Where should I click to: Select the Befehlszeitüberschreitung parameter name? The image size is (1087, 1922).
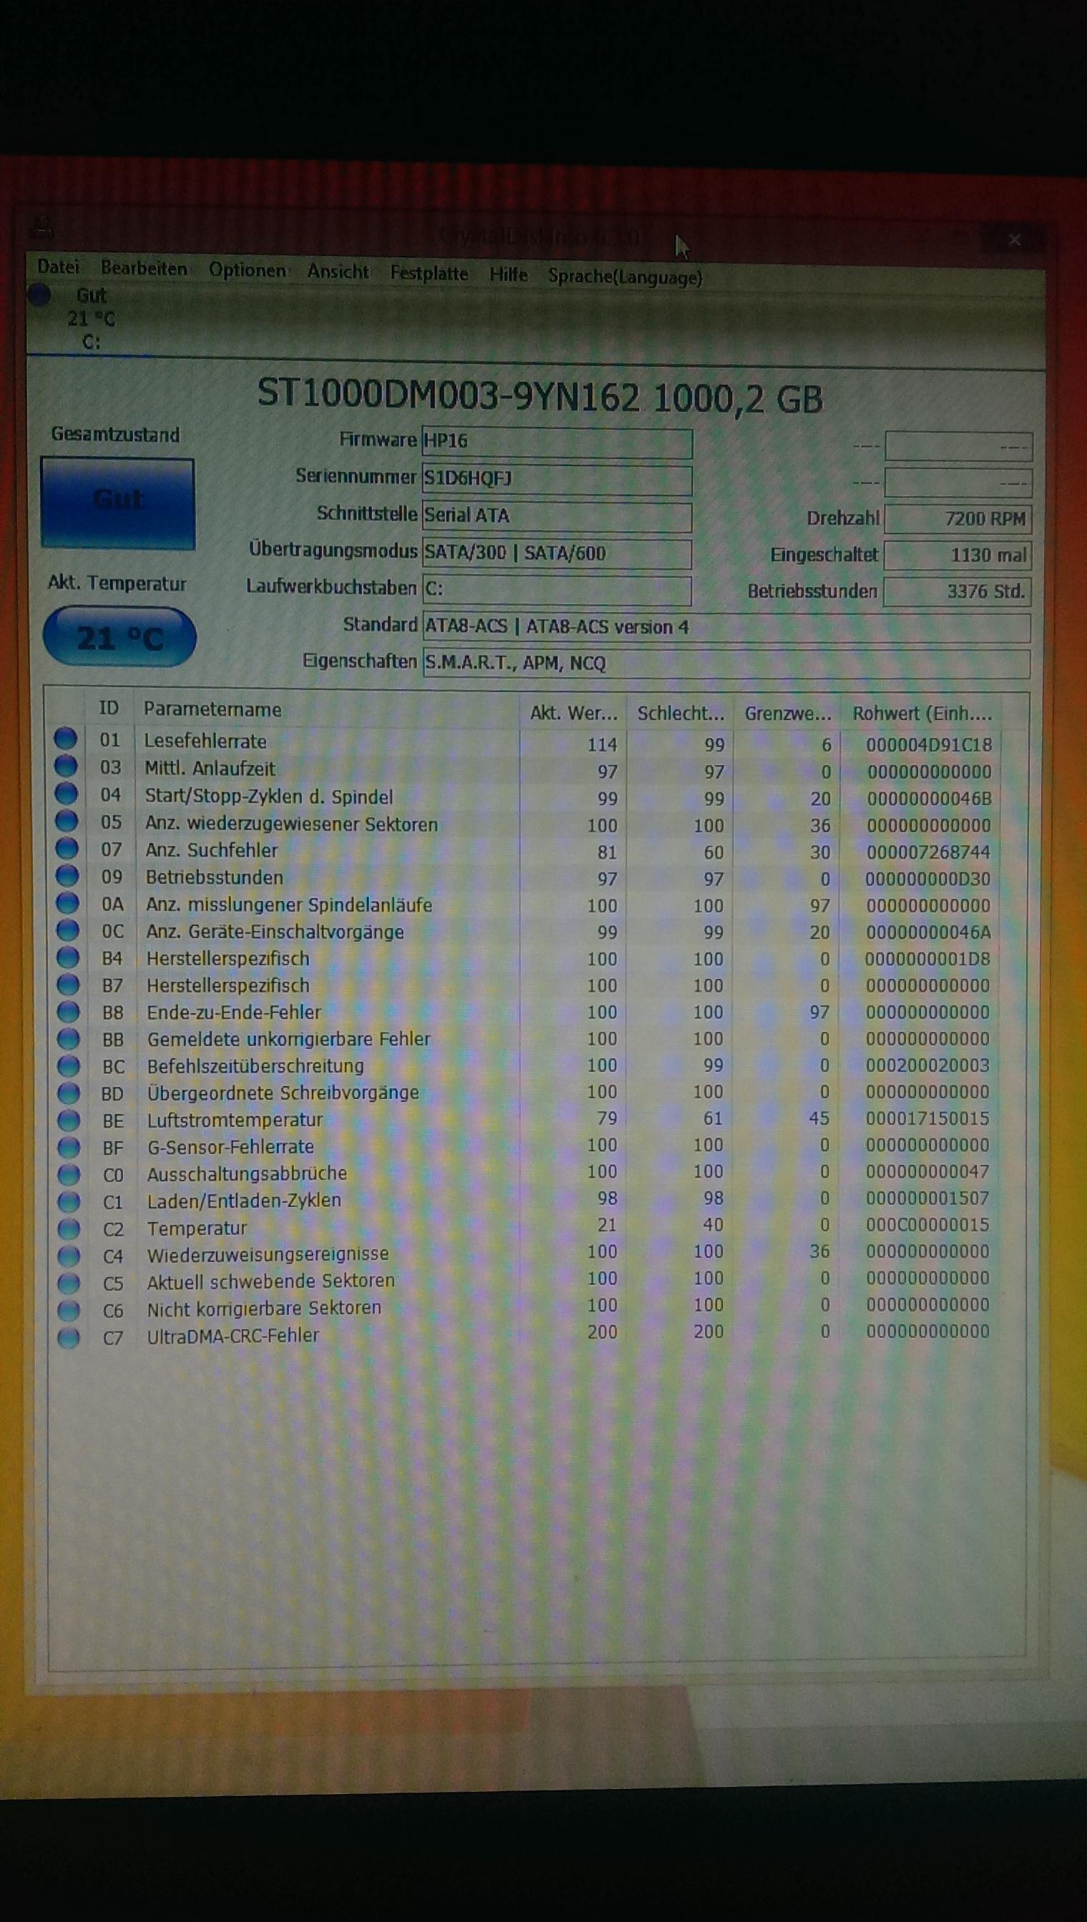[x=255, y=1066]
